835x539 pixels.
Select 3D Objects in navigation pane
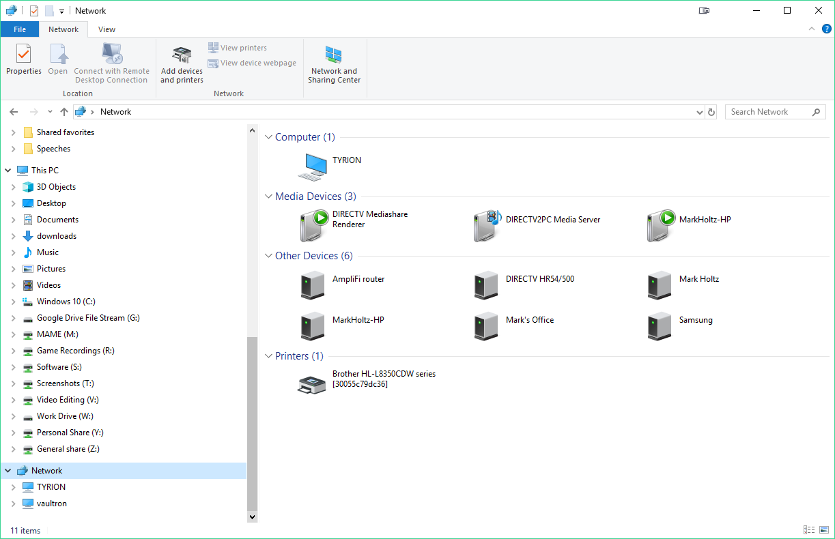point(56,187)
